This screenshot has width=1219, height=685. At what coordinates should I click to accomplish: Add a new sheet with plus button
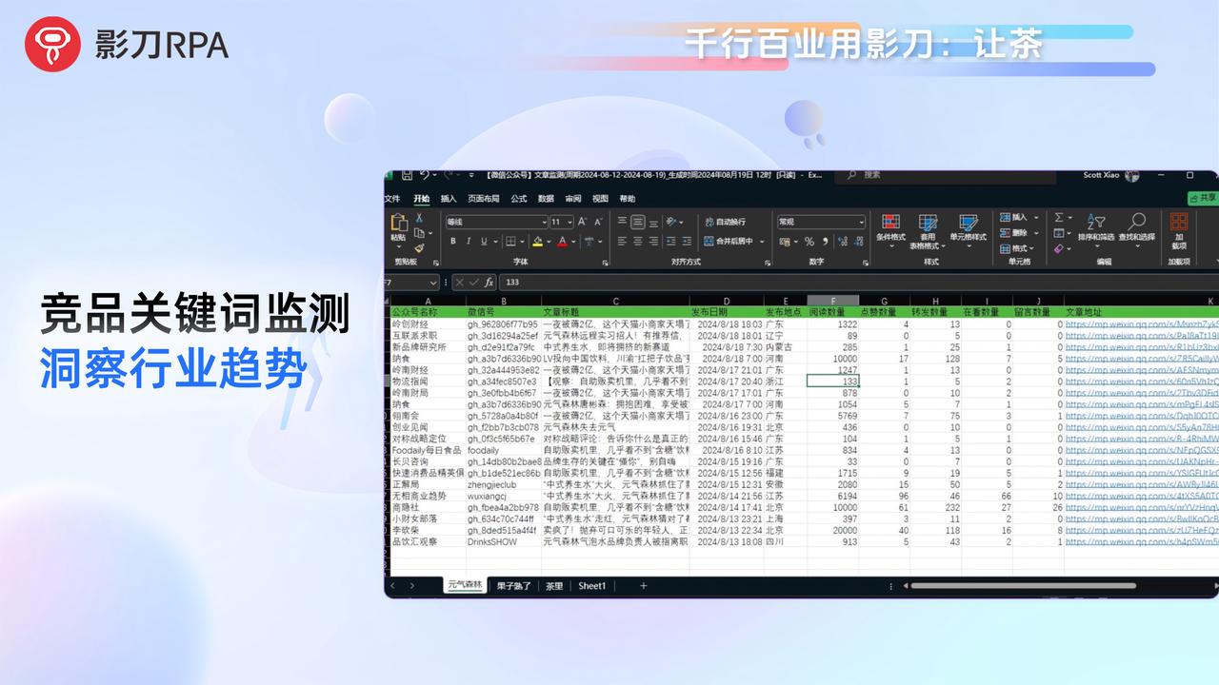644,586
